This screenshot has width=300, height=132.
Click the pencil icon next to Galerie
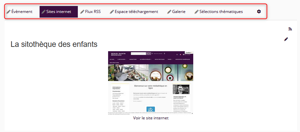click(x=169, y=12)
